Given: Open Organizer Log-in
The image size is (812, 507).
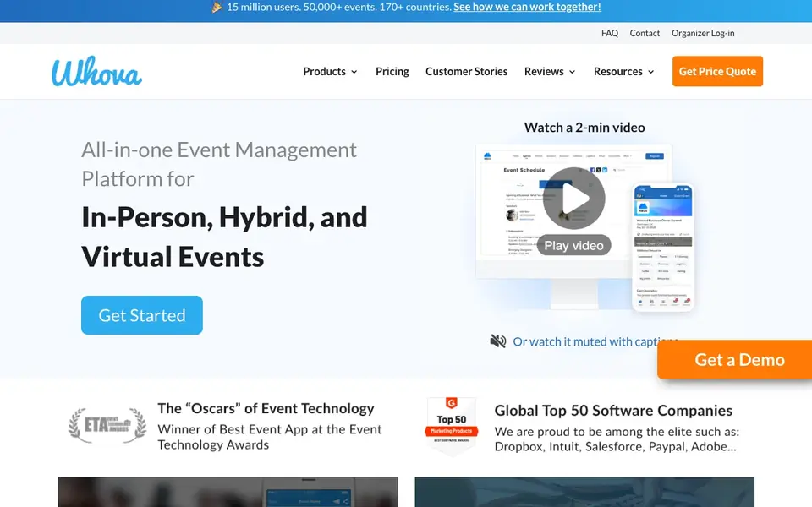Looking at the screenshot, I should click(x=703, y=33).
